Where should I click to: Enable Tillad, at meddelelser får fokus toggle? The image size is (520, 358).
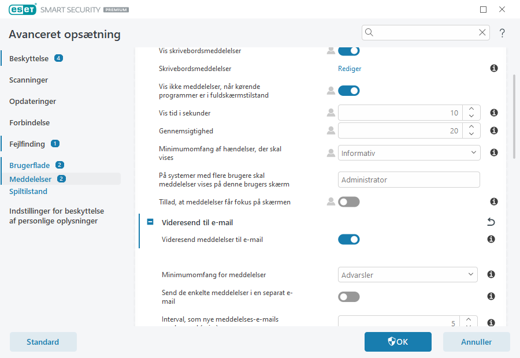[349, 202]
